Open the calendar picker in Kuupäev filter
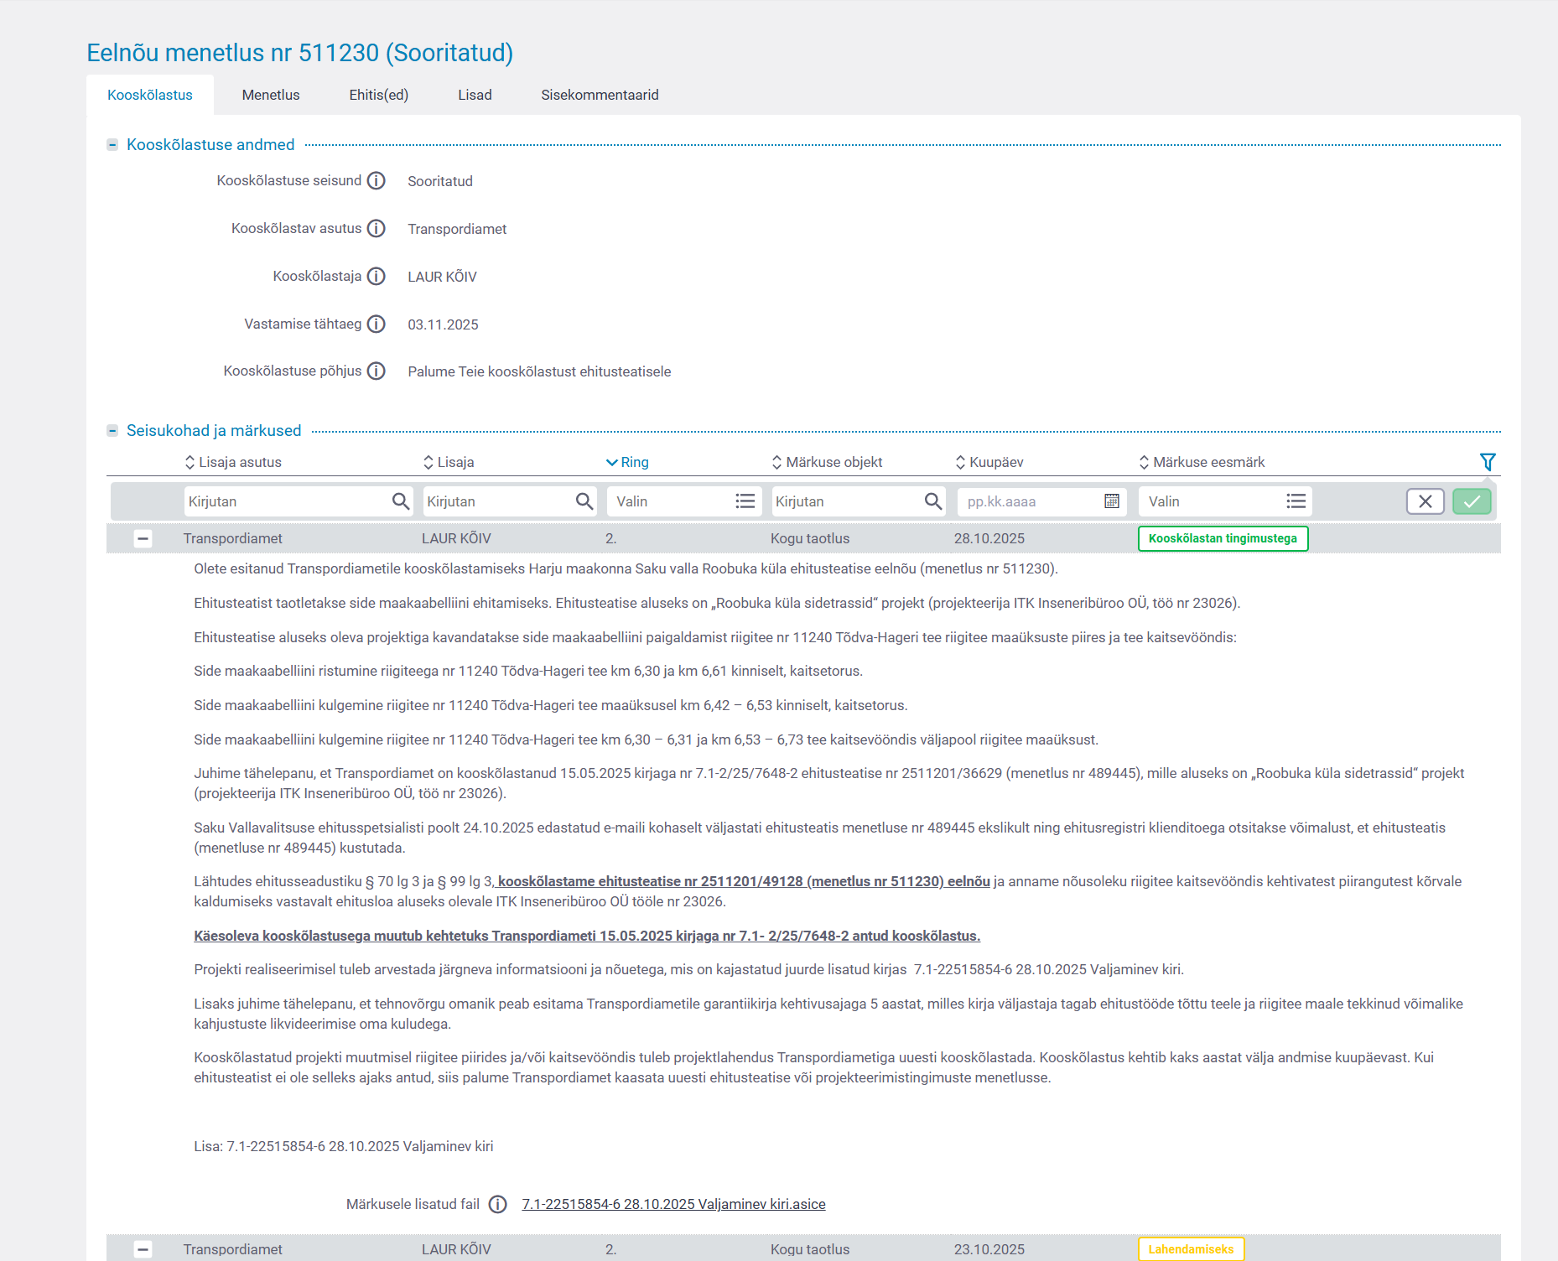Viewport: 1558px width, 1261px height. tap(1112, 501)
